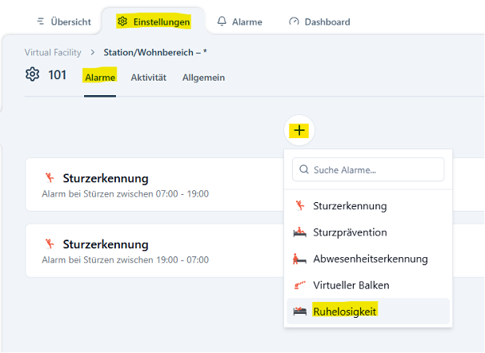Screen dimensions: 485x353
Task: Choose Sturzprävention from the alarm list
Action: (x=350, y=232)
